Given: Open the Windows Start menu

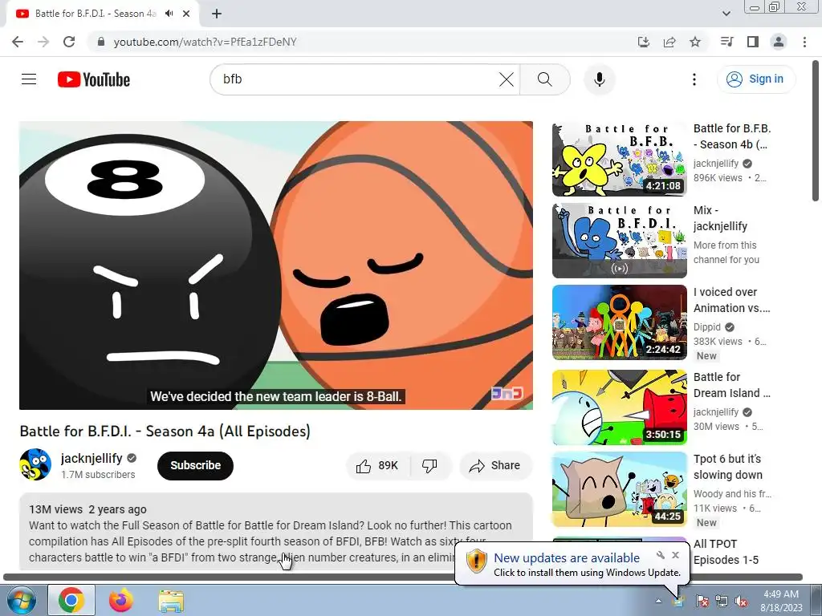Looking at the screenshot, I should 20,600.
